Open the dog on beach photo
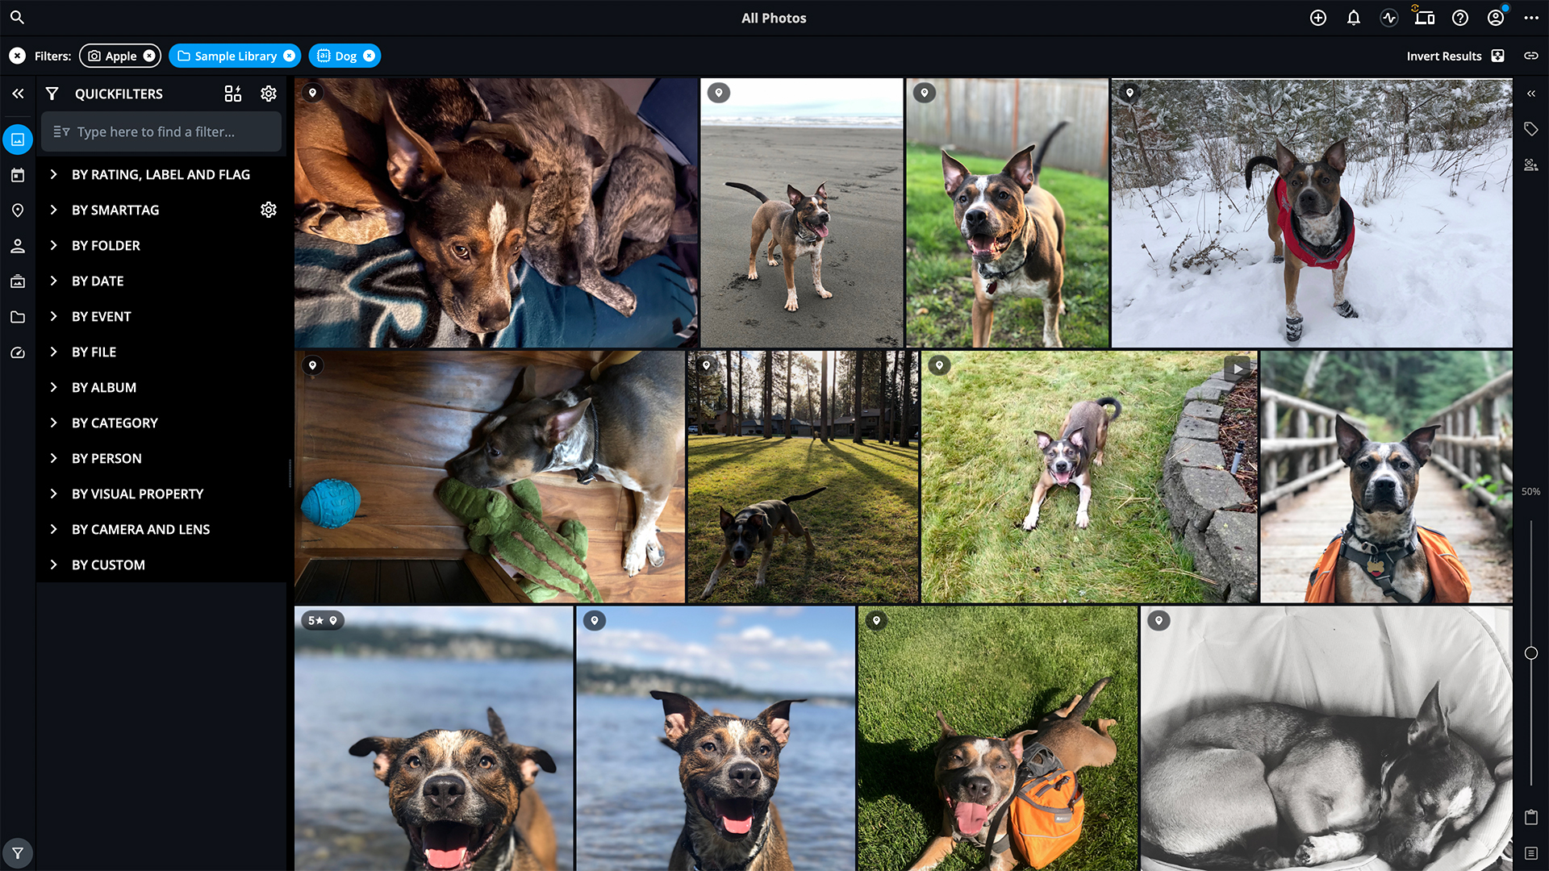The height and width of the screenshot is (871, 1549). (x=802, y=213)
